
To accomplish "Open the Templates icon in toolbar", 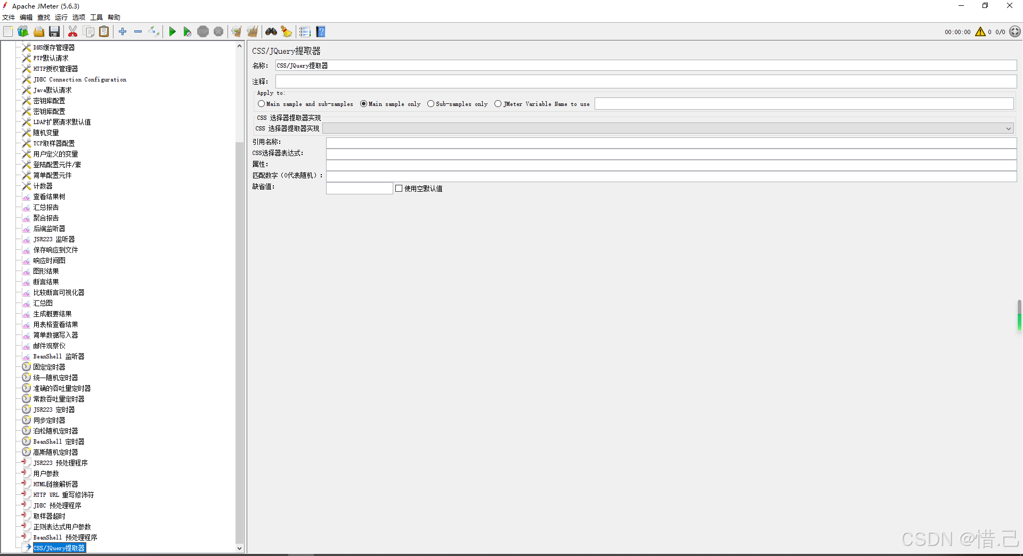I will pos(23,32).
